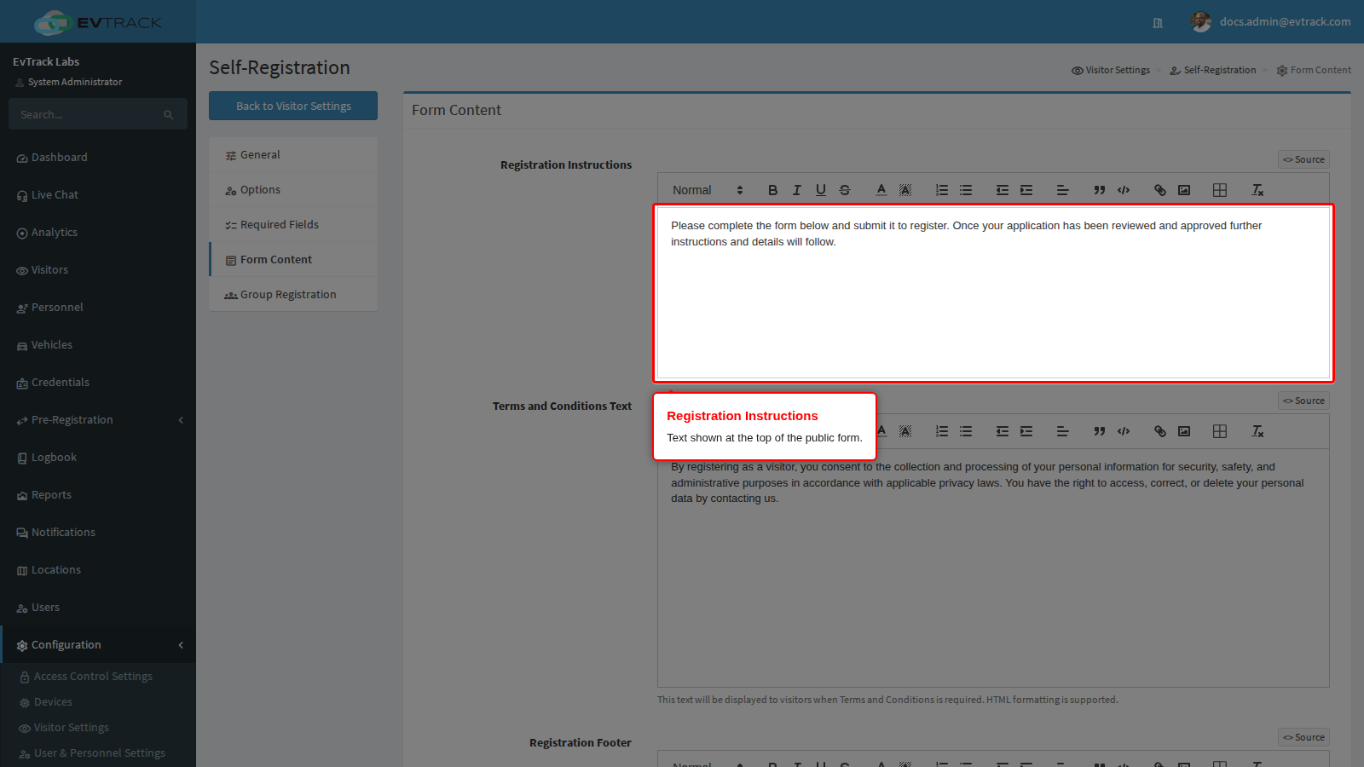Collapse the Configuration sidebar menu
1364x767 pixels.
(x=98, y=645)
